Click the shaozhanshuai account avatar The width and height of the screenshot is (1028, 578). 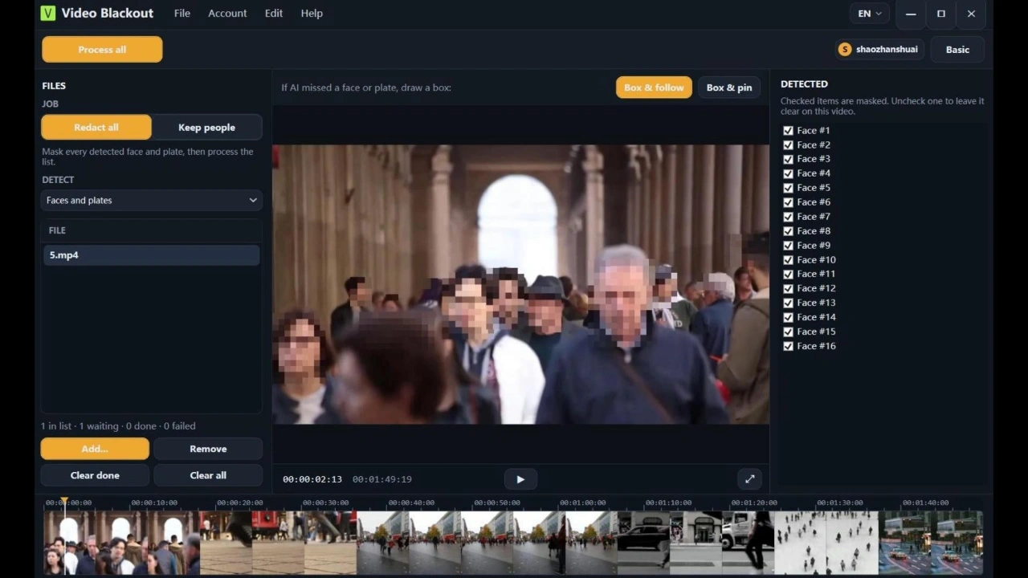pyautogui.click(x=844, y=50)
